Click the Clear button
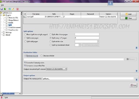139x99 pixels. [x=128, y=18]
